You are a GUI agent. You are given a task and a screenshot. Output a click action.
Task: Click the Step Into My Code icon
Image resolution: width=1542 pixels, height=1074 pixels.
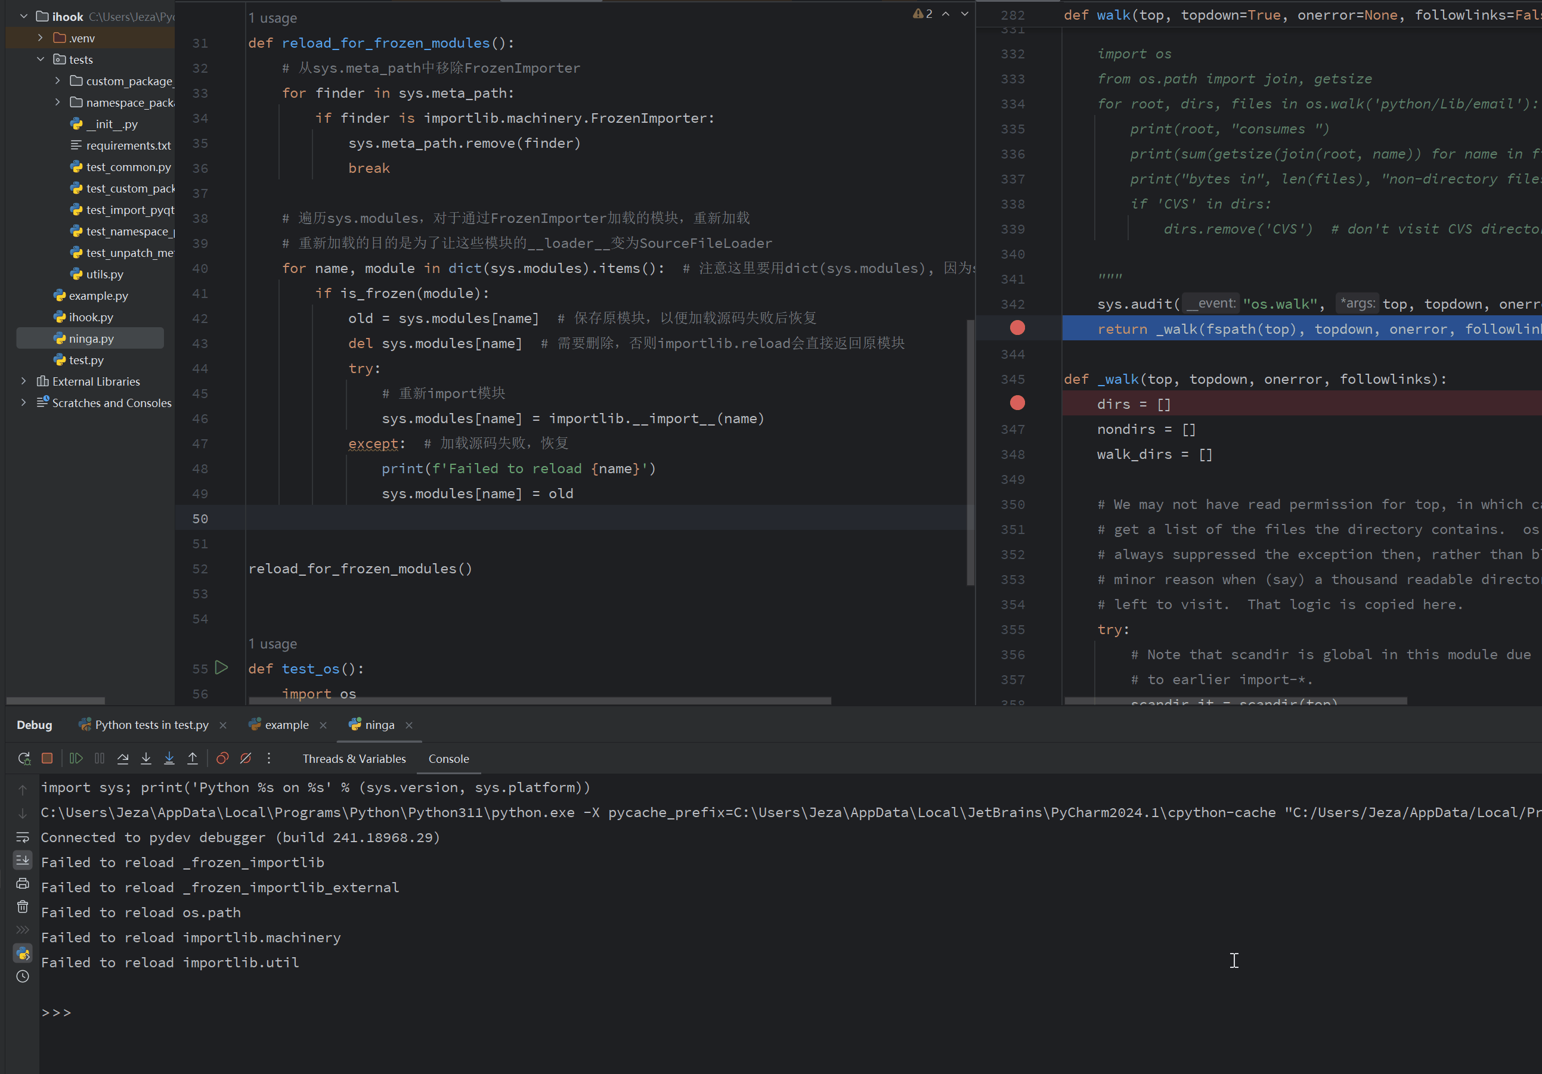(169, 759)
